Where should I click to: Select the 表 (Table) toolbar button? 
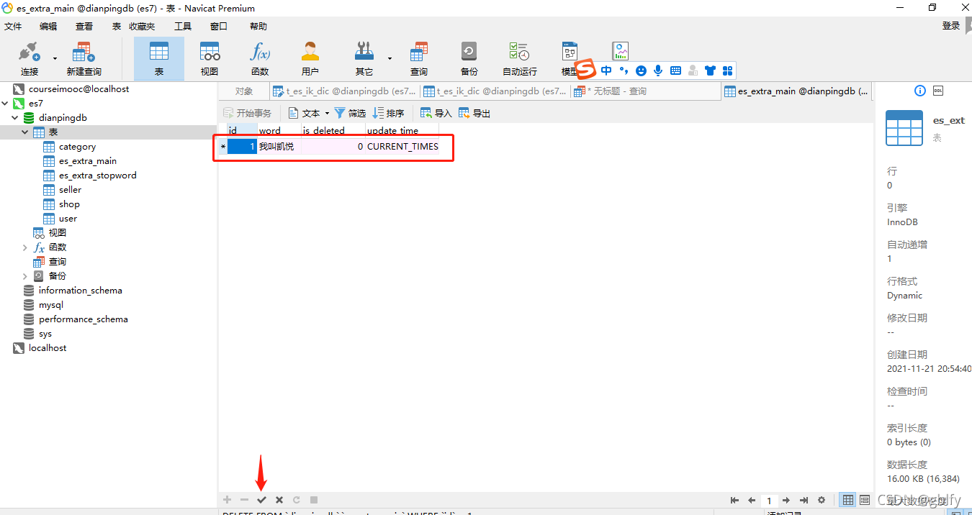click(x=159, y=58)
